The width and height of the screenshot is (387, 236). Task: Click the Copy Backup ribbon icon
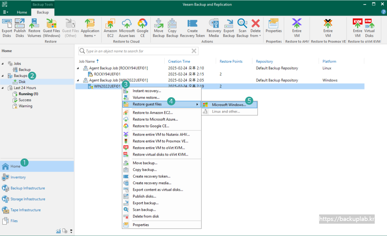point(172,28)
